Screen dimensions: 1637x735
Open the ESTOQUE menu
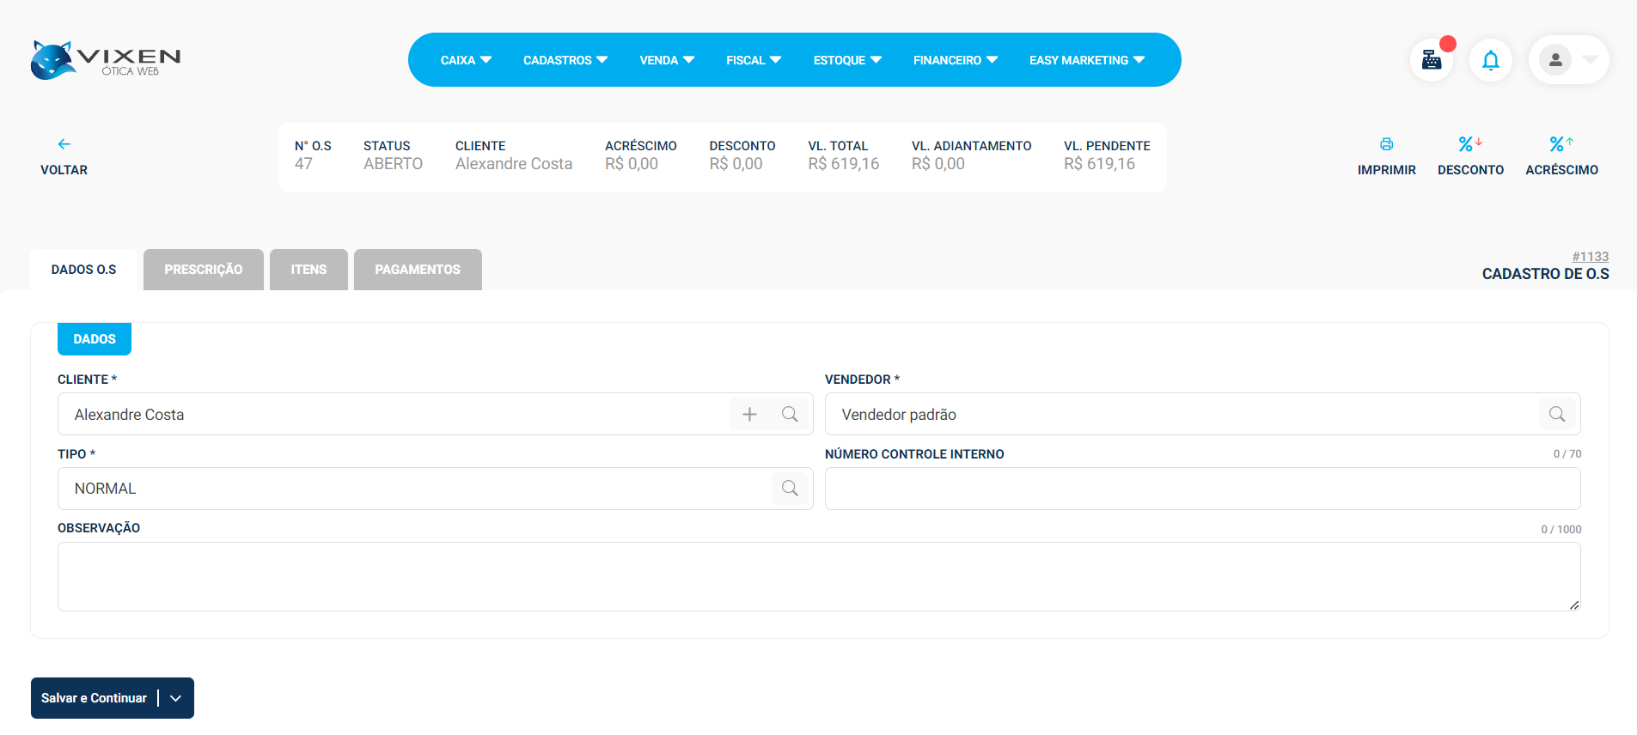pos(847,60)
